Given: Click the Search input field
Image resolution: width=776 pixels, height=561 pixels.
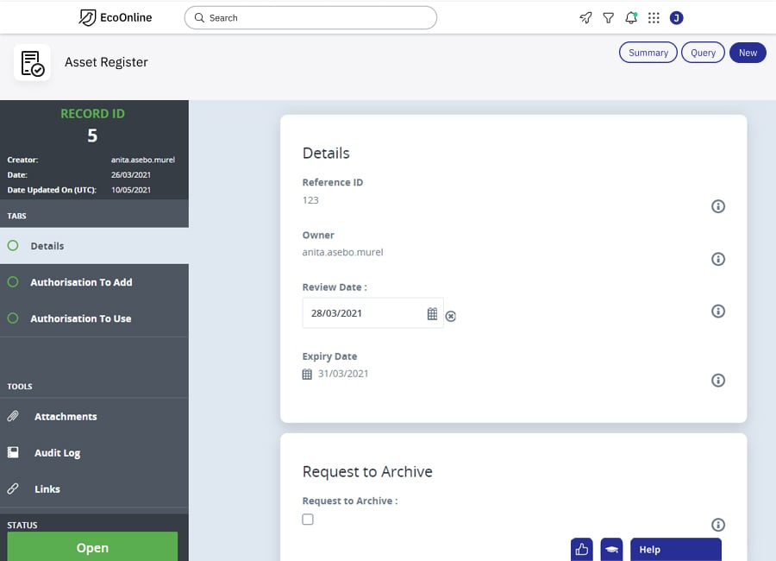Looking at the screenshot, I should click(310, 18).
